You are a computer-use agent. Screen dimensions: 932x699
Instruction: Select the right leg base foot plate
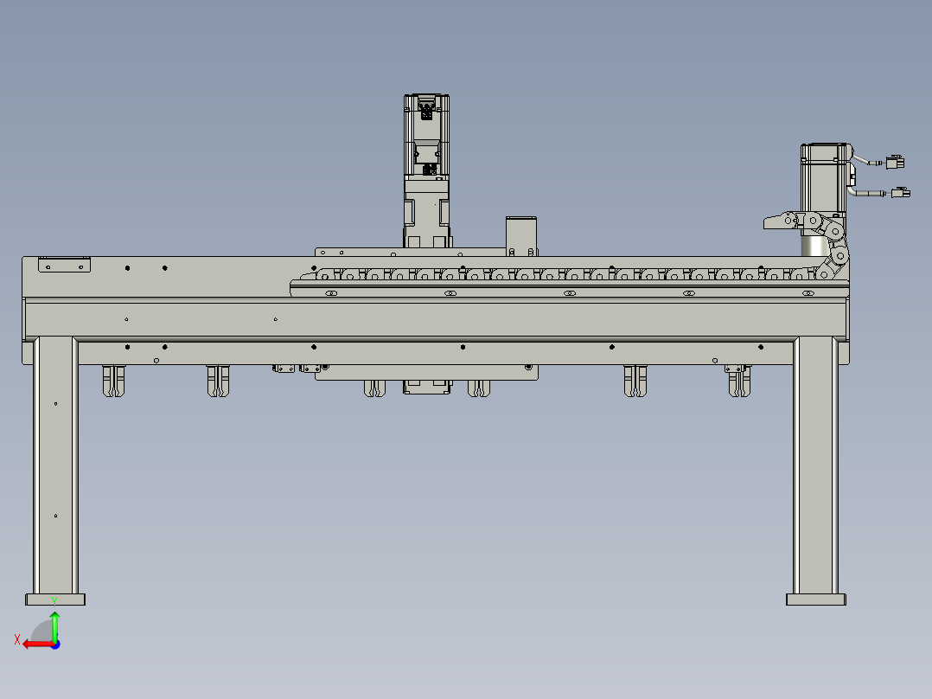click(816, 599)
